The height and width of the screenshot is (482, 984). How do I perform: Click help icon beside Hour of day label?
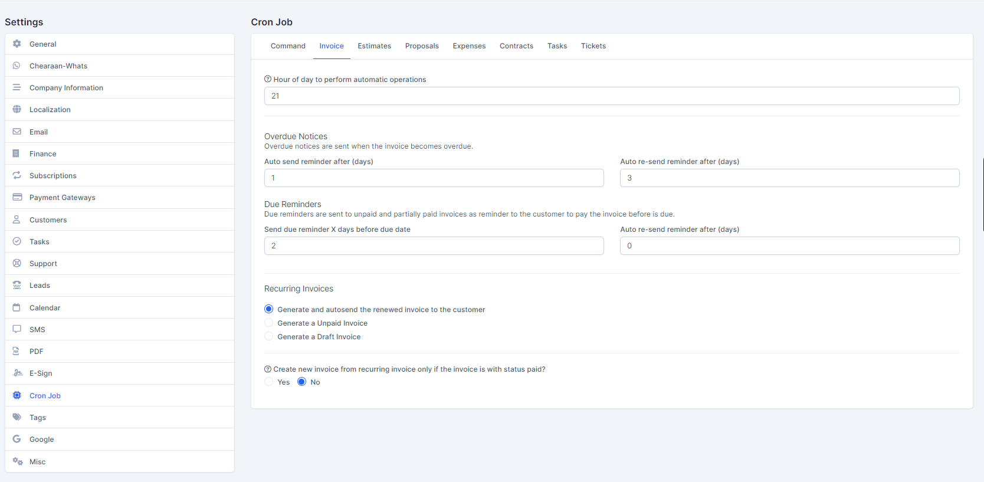pos(268,79)
